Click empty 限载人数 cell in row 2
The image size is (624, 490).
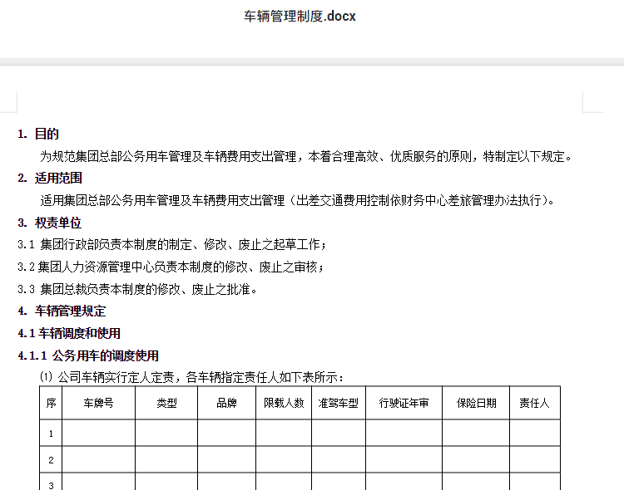[x=284, y=459]
